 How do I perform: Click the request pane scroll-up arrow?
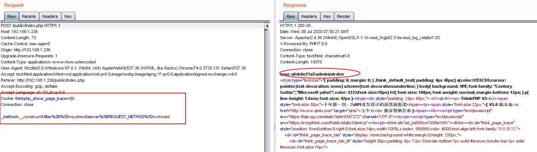point(267,26)
